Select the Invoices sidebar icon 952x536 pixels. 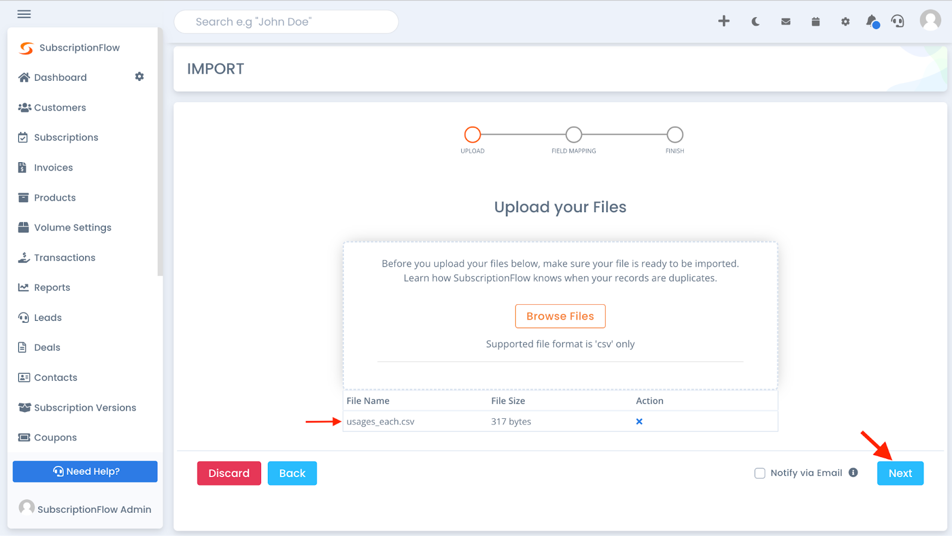(23, 167)
